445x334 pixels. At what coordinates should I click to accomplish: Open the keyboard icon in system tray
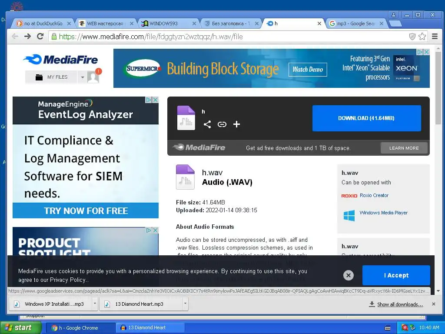[387, 328]
